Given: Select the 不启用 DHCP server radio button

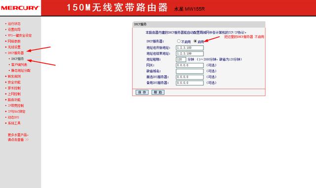Looking at the screenshot, I should 179,41.
